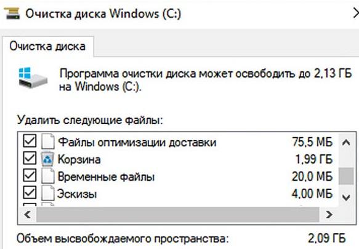The image size is (359, 249).
Task: Click the Disk Cleanup title bar icon
Action: tap(12, 14)
